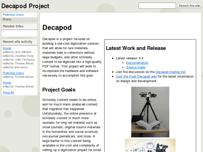Open Potential Users in recent site activity
Viewport: 203px width, 152px height.
tap(13, 73)
